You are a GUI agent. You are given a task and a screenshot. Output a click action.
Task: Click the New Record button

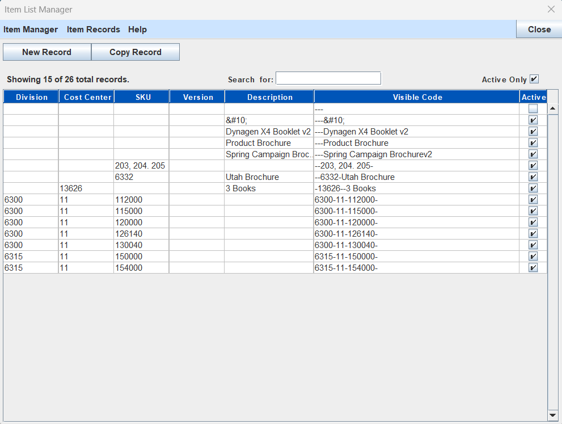(47, 52)
